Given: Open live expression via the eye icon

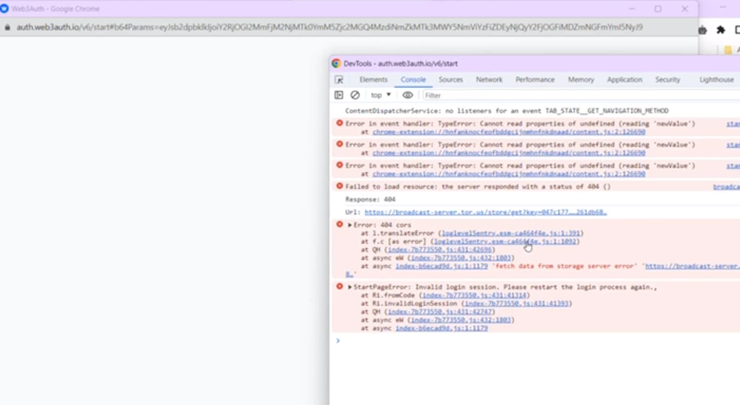Looking at the screenshot, I should [408, 95].
